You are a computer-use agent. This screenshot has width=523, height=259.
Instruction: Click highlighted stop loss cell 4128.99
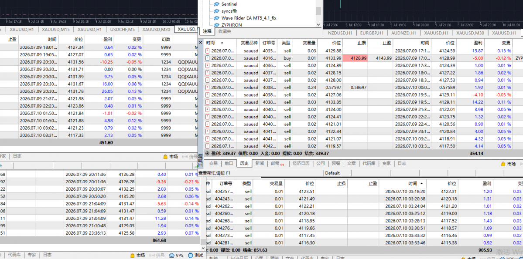(x=356, y=58)
